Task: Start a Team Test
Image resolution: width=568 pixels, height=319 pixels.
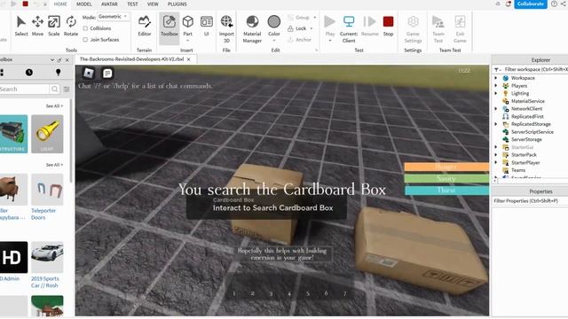Action: click(438, 29)
